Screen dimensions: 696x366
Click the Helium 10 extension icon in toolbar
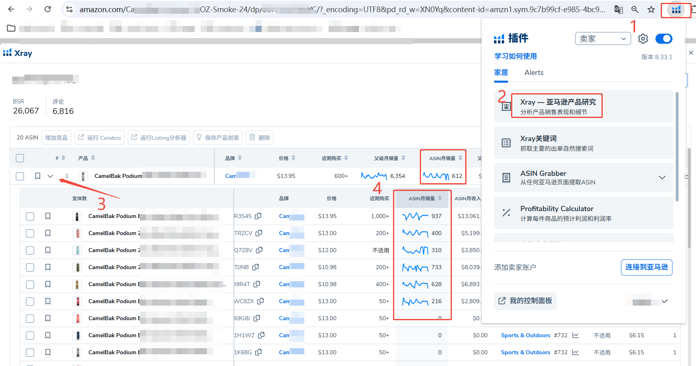point(676,10)
